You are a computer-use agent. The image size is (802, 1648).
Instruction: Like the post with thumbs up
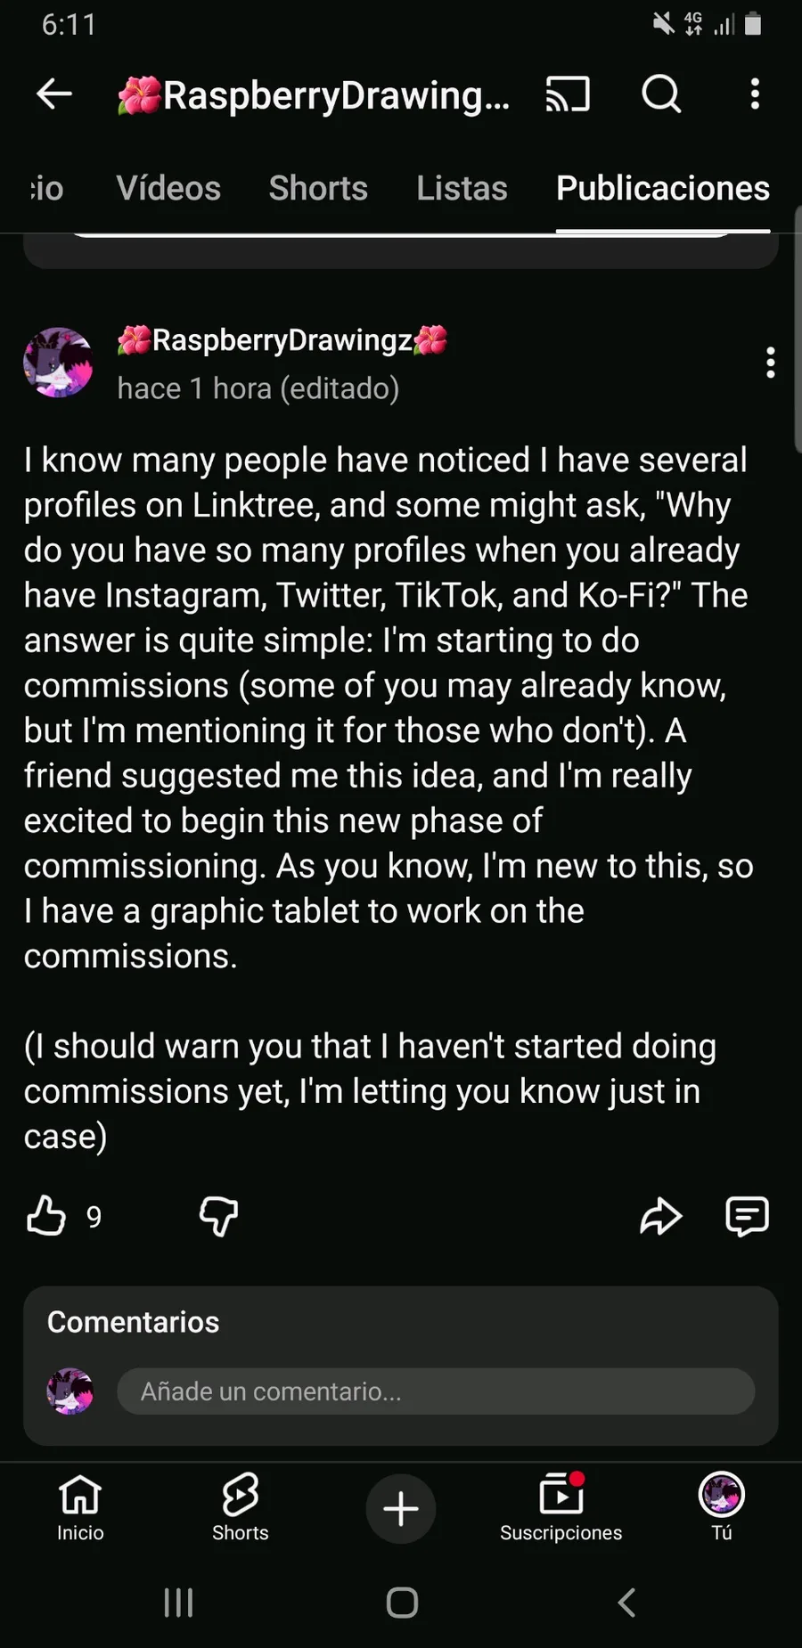pyautogui.click(x=46, y=1216)
